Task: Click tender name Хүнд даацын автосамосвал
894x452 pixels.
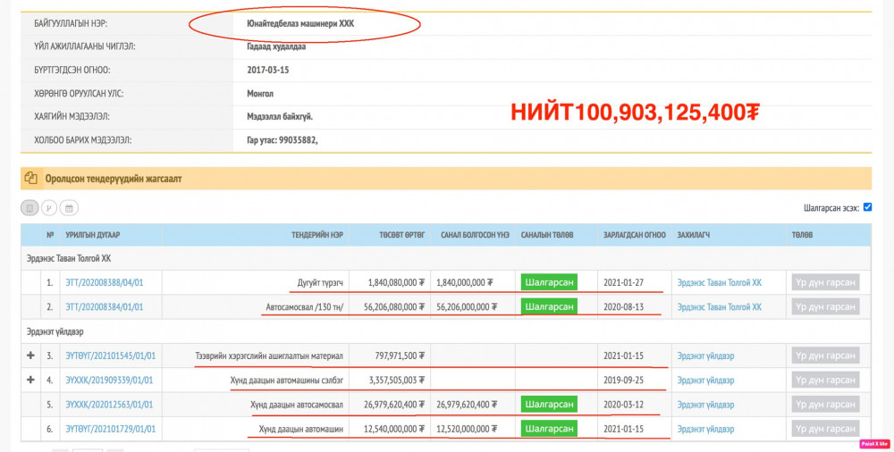Action: pos(297,405)
